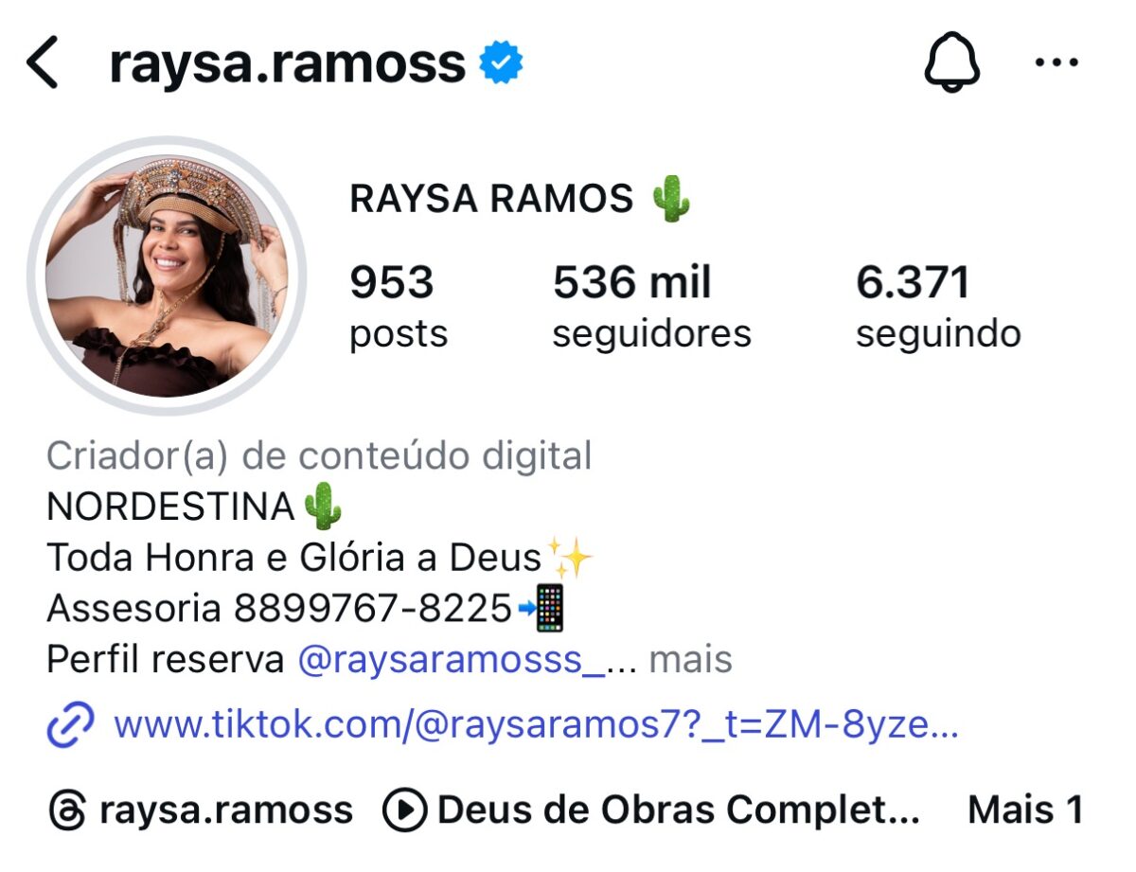Image resolution: width=1136 pixels, height=872 pixels.
Task: View the 953 posts count
Action: point(399,306)
